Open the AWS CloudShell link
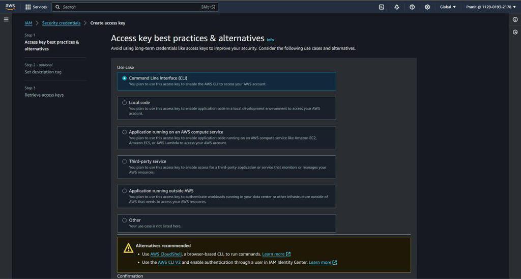Viewport: 521px width, 279px height. point(166,254)
